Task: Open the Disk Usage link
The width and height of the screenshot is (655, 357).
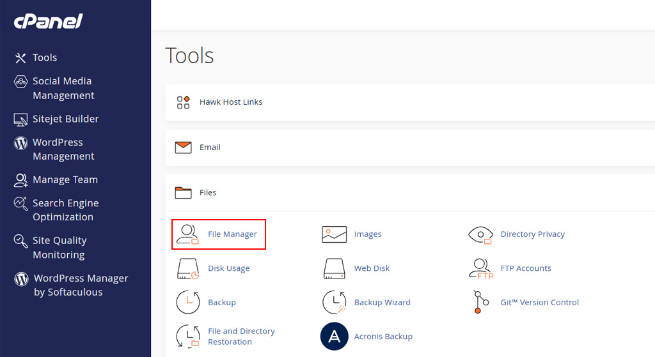Action: [229, 268]
